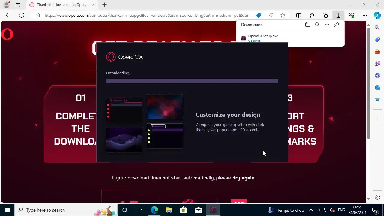
Task: Open Temps to drop weather widget
Action: click(x=286, y=210)
